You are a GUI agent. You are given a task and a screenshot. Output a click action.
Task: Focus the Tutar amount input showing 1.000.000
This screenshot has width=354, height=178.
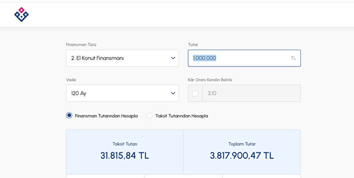coord(244,59)
